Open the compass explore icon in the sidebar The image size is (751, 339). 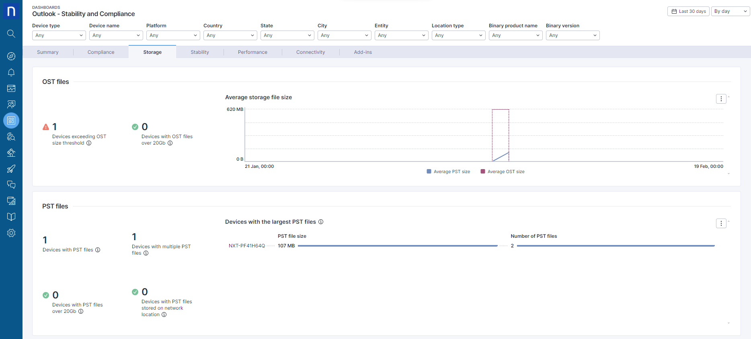coord(11,56)
